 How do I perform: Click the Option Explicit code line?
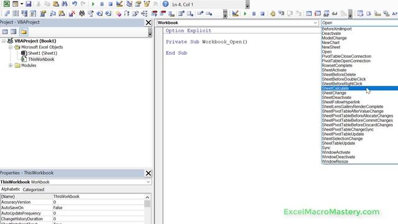tap(188, 30)
